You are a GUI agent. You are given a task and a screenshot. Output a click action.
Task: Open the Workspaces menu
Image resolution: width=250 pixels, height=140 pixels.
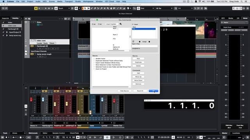point(88,2)
